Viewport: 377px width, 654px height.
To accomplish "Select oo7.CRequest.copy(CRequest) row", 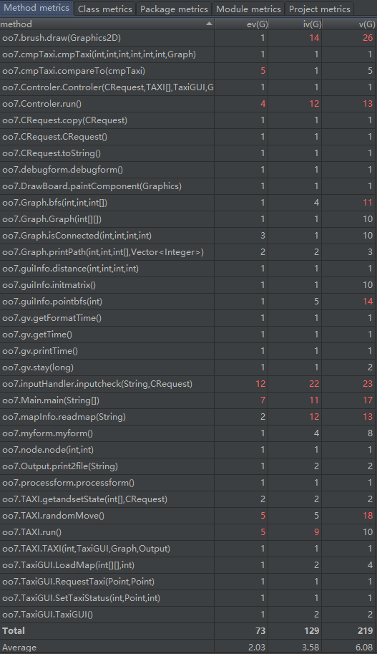I will click(x=188, y=120).
